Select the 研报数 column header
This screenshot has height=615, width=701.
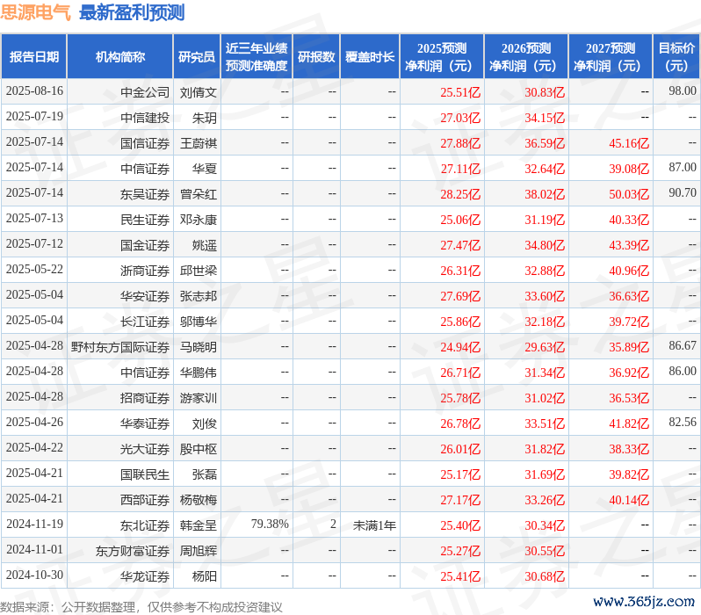click(316, 57)
